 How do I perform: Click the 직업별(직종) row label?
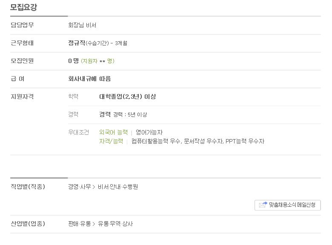pyautogui.click(x=28, y=186)
